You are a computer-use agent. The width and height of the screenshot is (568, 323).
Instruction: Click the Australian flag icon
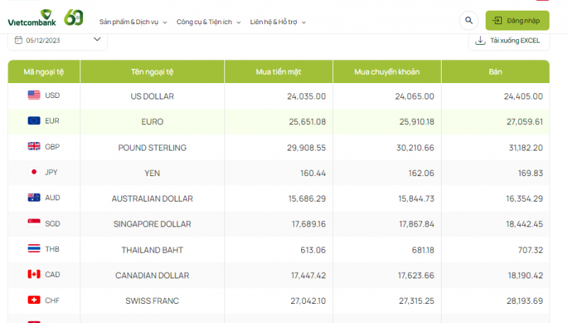click(x=34, y=198)
